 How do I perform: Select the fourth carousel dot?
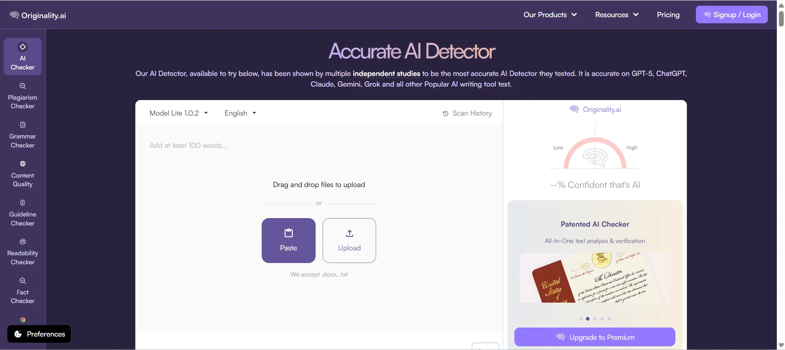[x=602, y=319]
